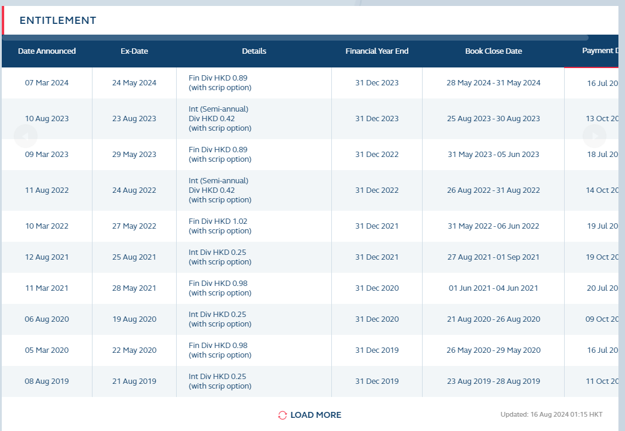Screen dimensions: 625x431
Task: Click the Date Announced column header
Action: coord(47,51)
